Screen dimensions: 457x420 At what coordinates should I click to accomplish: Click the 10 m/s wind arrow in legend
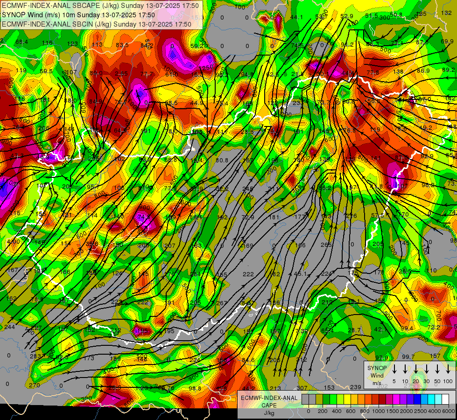(x=405, y=369)
